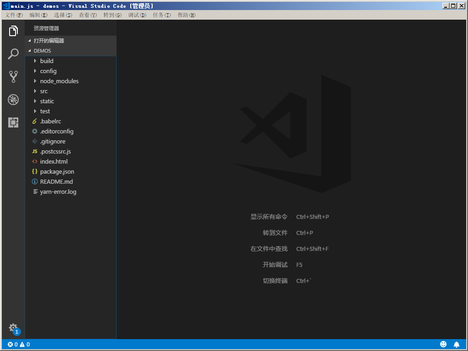The width and height of the screenshot is (468, 351).
Task: Open the notifications bell icon
Action: [457, 345]
